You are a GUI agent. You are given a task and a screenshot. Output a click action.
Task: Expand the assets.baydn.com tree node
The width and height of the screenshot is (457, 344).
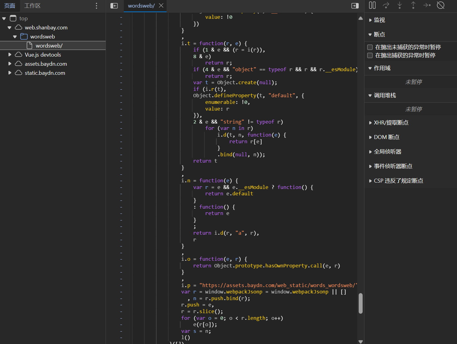[x=10, y=64]
